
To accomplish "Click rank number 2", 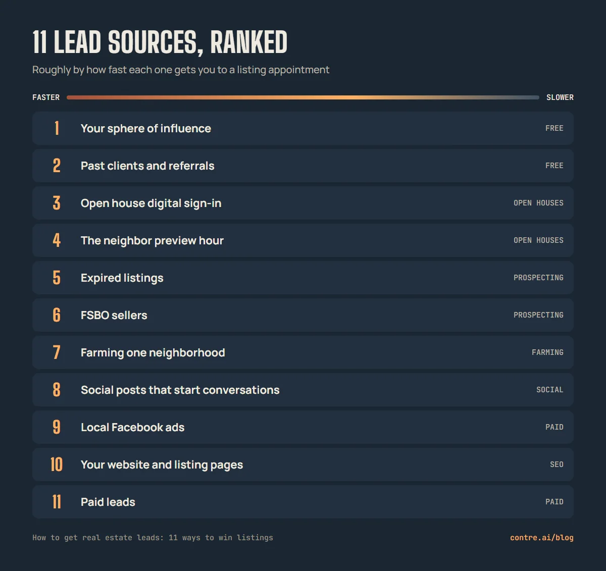I will coord(57,166).
